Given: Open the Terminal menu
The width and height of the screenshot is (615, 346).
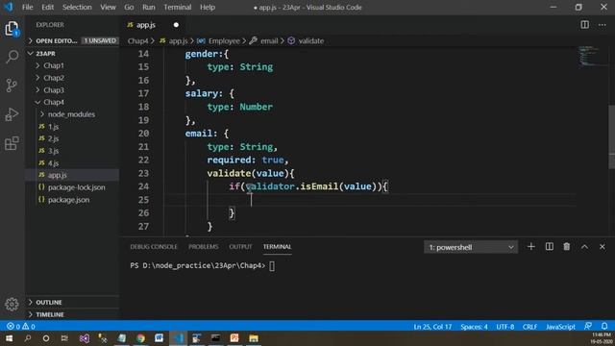Looking at the screenshot, I should pos(177,7).
